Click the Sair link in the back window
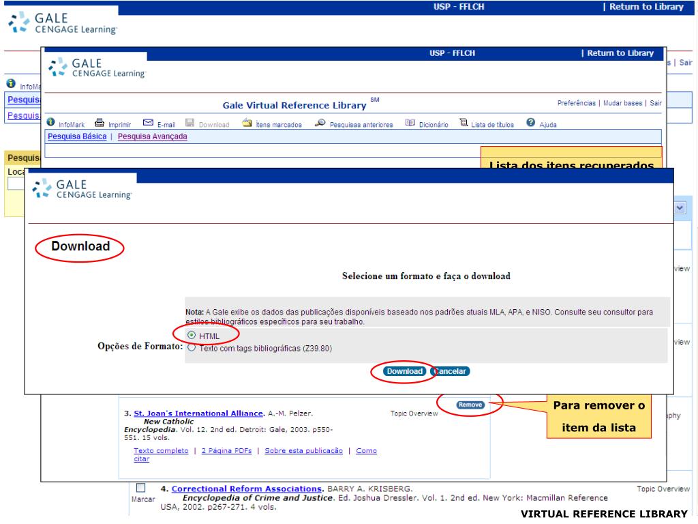698x524 pixels. (686, 62)
